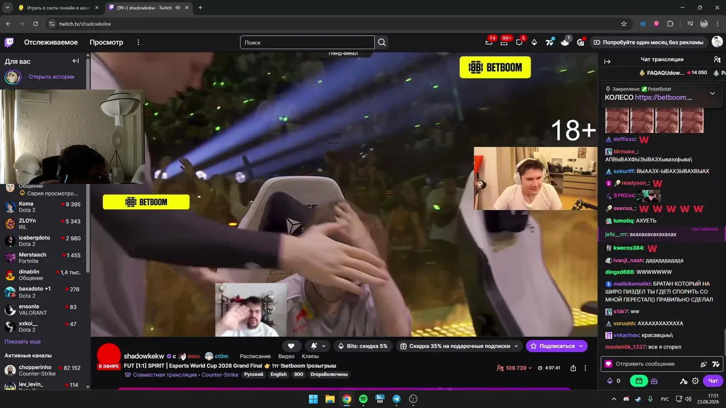
Task: Send message with the Чат button
Action: [x=713, y=381]
